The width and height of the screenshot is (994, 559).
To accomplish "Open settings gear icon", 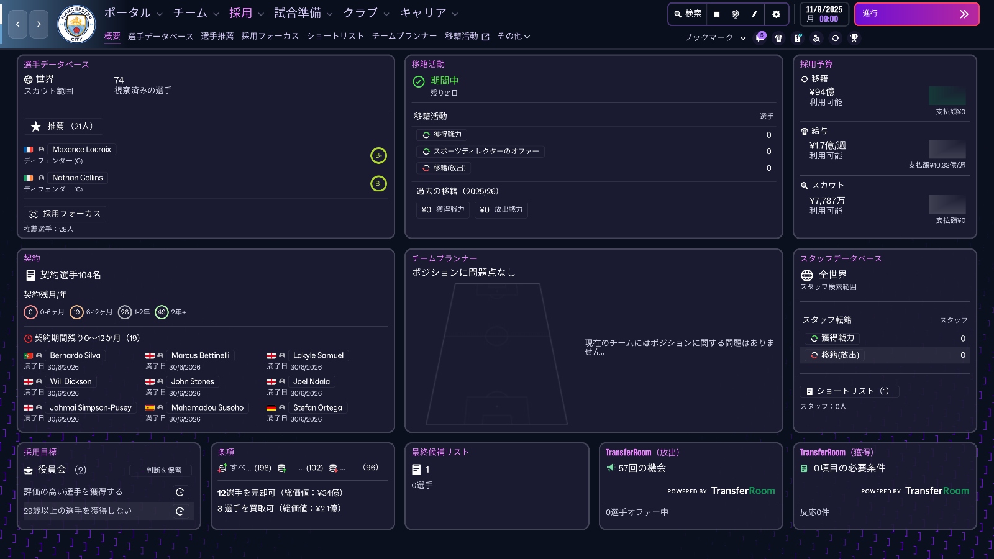I will click(x=776, y=14).
